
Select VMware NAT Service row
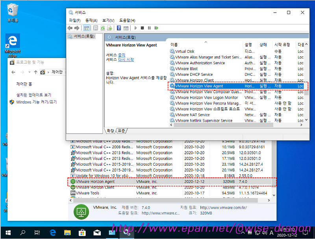[237, 115]
